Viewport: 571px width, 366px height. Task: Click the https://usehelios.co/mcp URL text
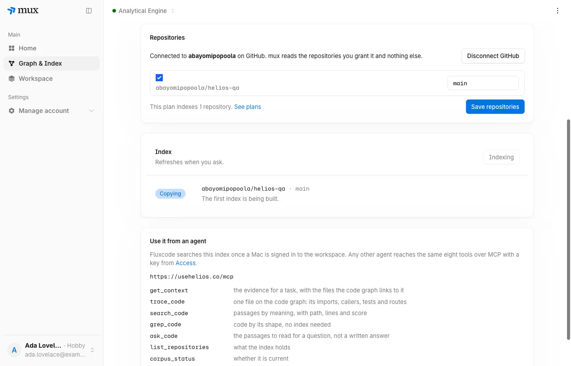(192, 277)
